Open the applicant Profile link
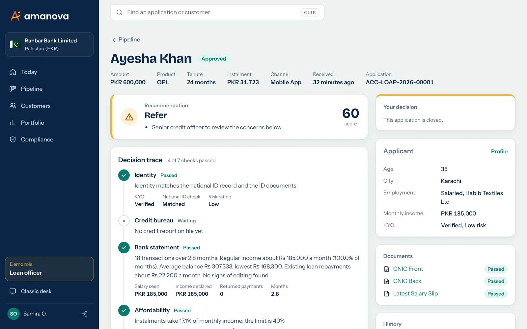This screenshot has height=329, width=527. 499,151
